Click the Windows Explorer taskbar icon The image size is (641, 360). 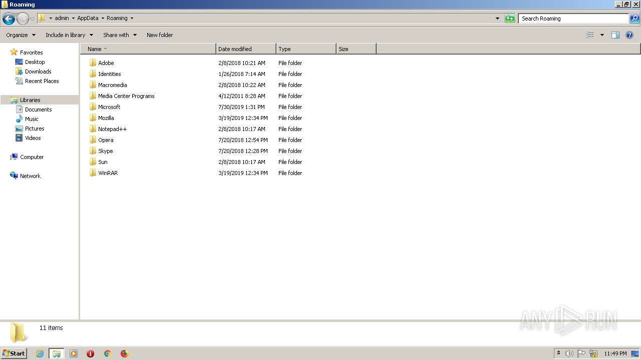click(57, 353)
